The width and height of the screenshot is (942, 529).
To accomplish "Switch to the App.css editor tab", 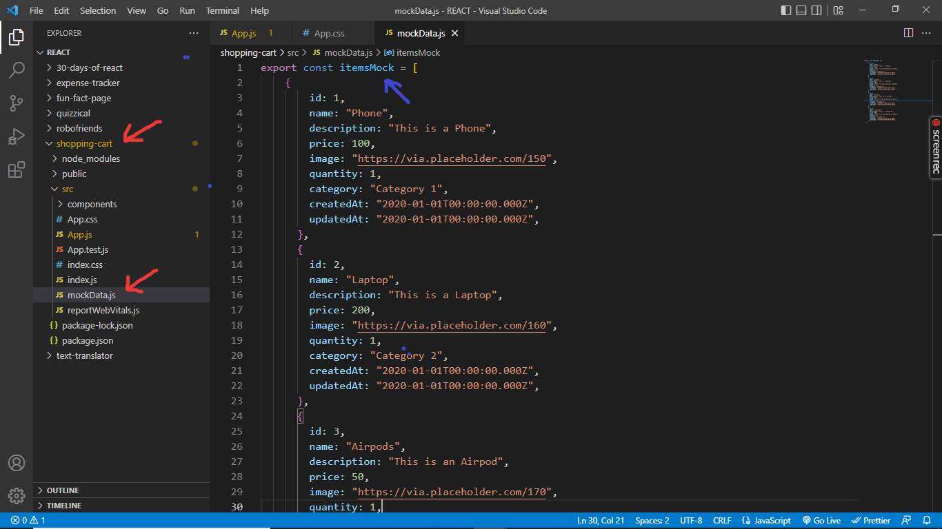I will coord(334,33).
